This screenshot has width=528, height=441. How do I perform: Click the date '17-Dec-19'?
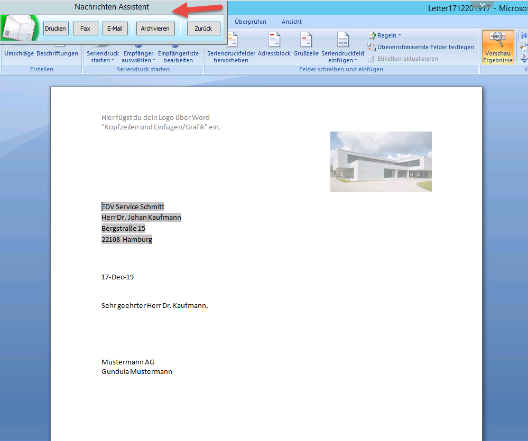[117, 277]
